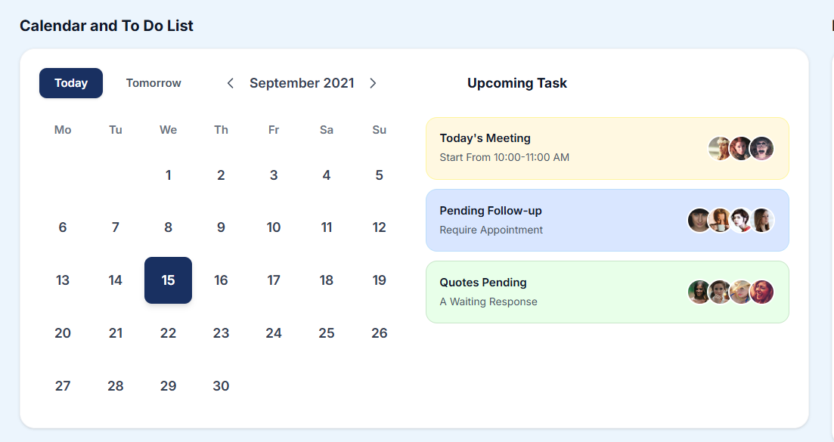Viewport: 834px width, 442px height.
Task: Go to previous month with left chevron
Action: click(x=231, y=83)
